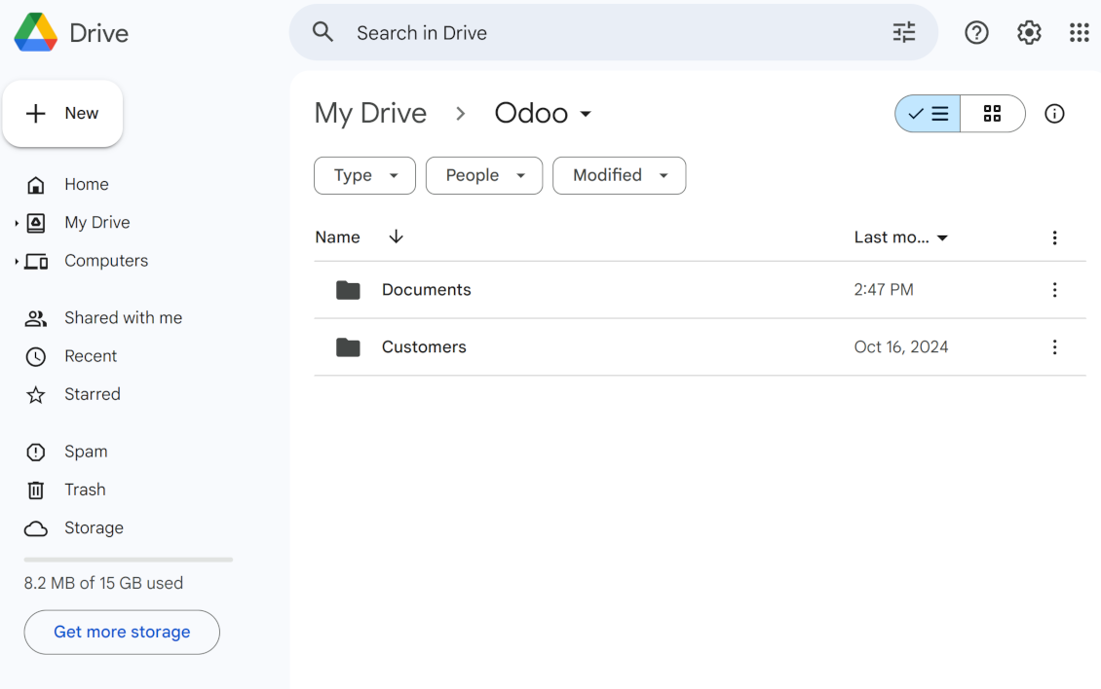The image size is (1101, 689).
Task: Open the Google apps grid launcher
Action: tap(1080, 32)
